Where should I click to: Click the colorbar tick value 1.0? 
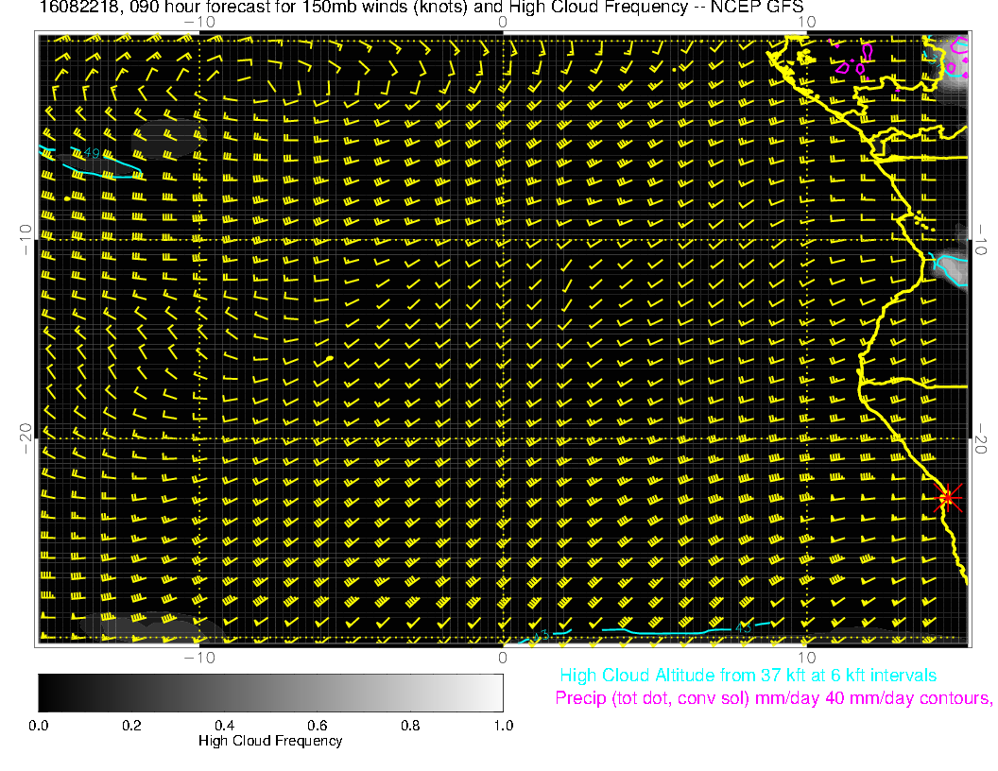point(504,726)
